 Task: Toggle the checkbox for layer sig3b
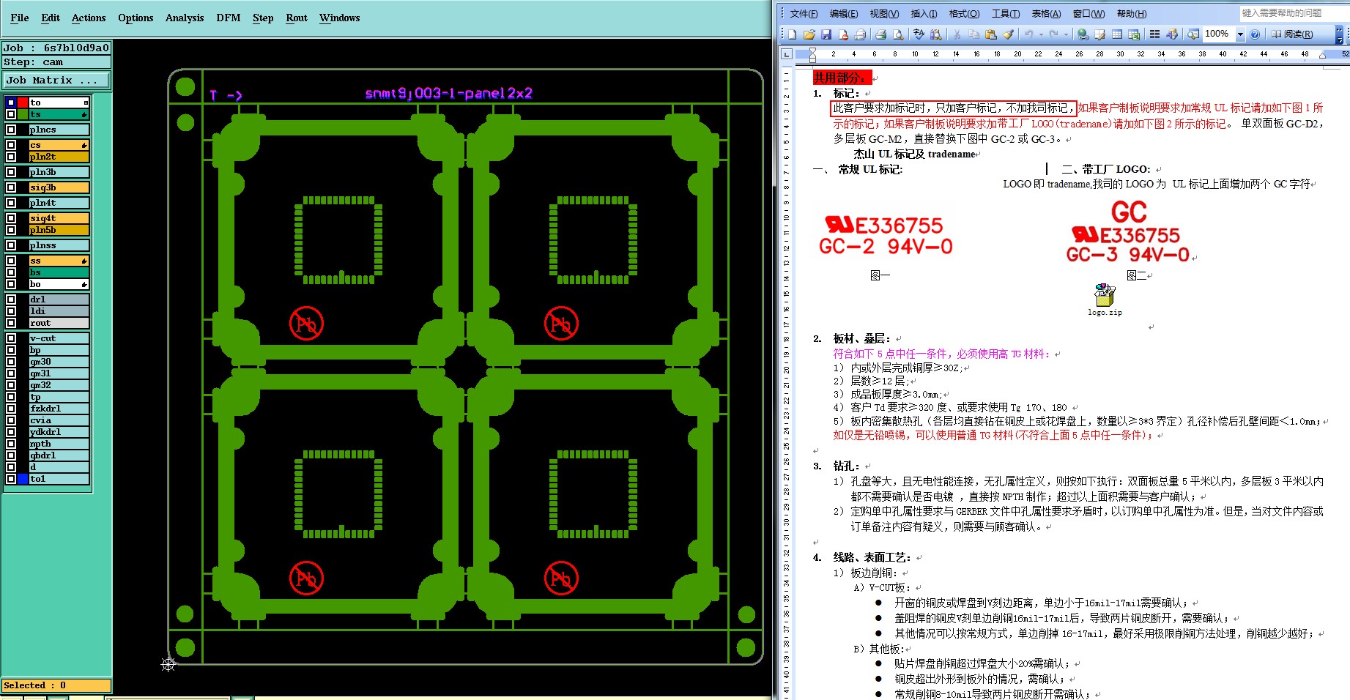[11, 187]
